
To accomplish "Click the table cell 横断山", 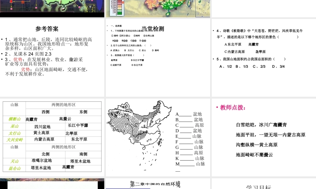I will pos(15,119).
